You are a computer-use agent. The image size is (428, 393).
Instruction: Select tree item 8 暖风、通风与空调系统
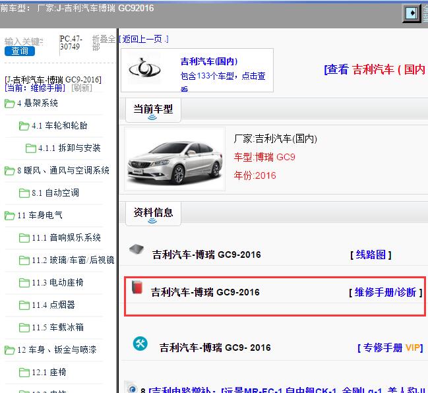click(x=63, y=170)
